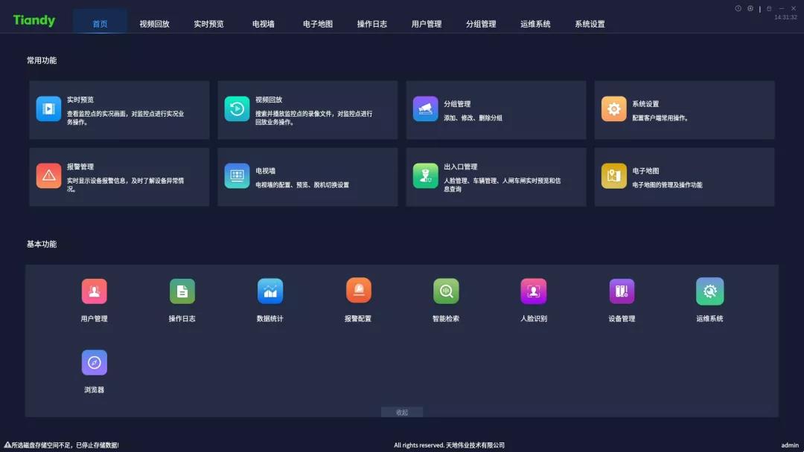Image resolution: width=804 pixels, height=452 pixels.
Task: Collapse the basic functions panel via 收起
Action: coord(402,412)
